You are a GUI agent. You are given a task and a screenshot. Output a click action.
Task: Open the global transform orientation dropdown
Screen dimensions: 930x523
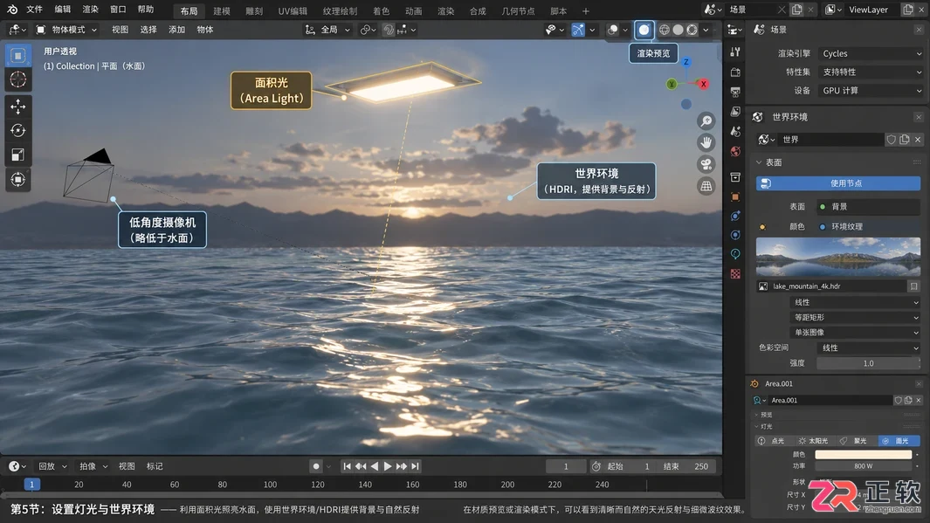328,30
